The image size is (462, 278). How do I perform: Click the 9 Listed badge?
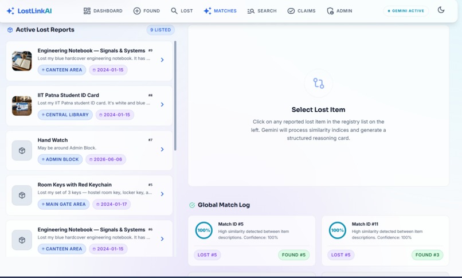tap(160, 30)
